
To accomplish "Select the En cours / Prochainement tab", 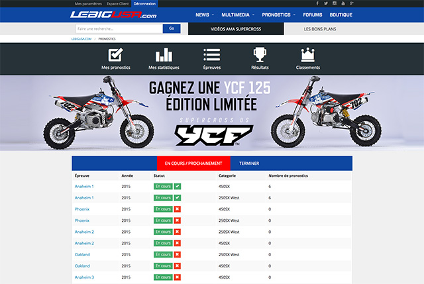I will tap(193, 164).
